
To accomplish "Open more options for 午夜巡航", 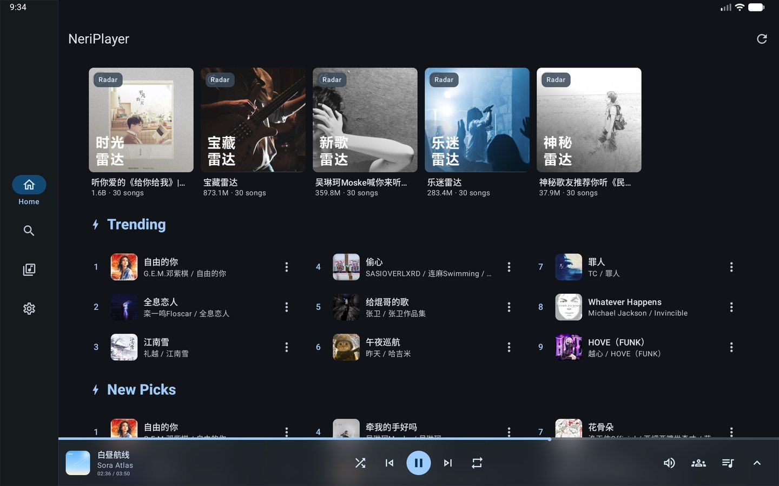I will tap(509, 347).
